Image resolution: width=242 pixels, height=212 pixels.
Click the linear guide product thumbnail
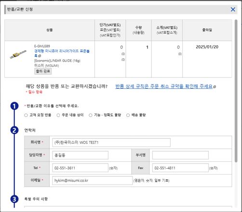point(18,54)
